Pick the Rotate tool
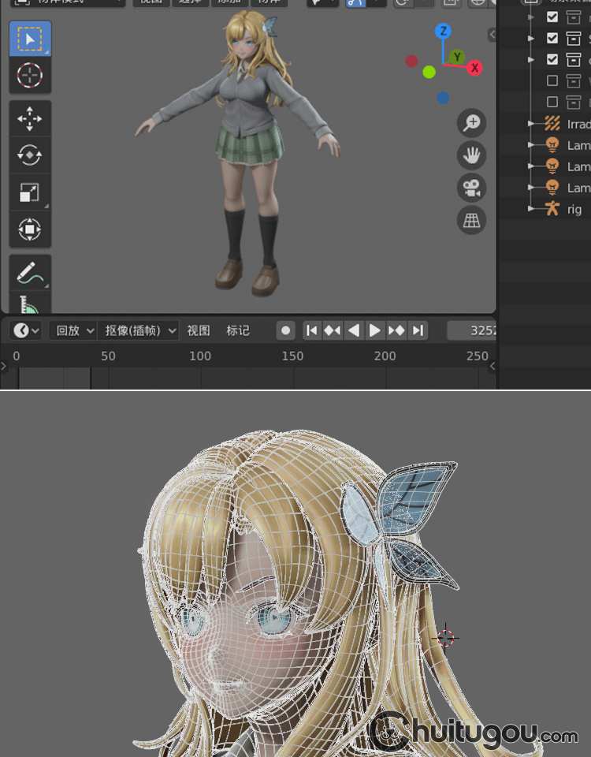 30,155
